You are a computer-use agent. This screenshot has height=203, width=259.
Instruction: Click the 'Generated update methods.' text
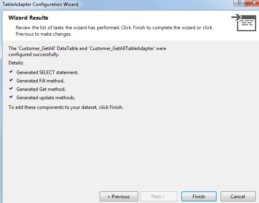[46, 98]
